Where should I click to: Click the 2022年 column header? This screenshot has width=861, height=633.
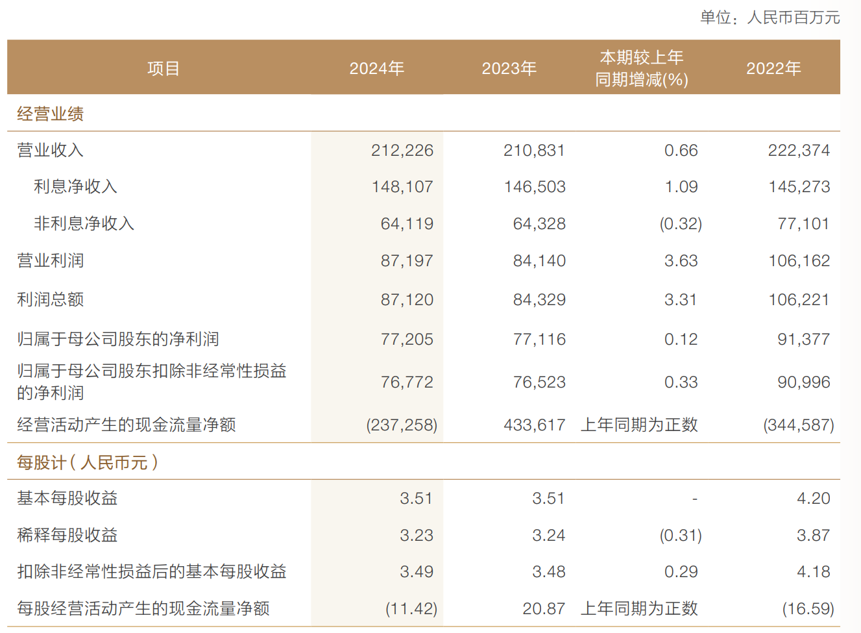pos(773,68)
